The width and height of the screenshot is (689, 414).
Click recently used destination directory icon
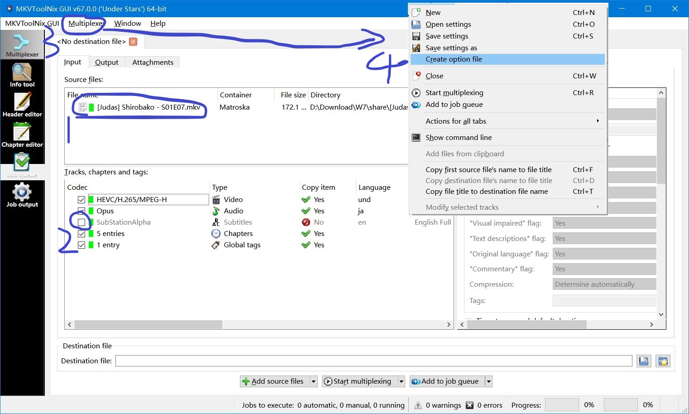tap(663, 361)
